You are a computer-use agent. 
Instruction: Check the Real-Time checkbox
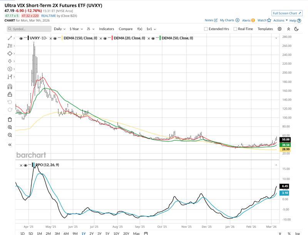click(x=235, y=29)
